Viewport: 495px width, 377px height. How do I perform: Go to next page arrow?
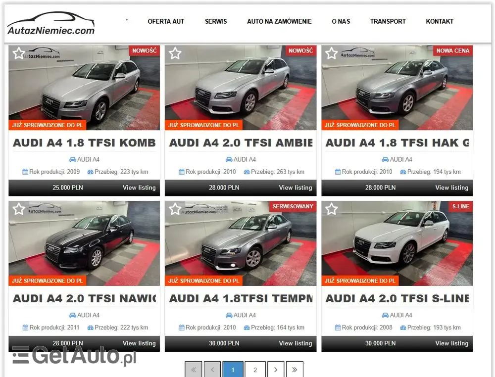tap(276, 370)
